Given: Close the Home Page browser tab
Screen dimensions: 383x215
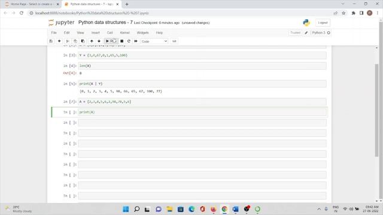Looking at the screenshot, I should click(57, 4).
